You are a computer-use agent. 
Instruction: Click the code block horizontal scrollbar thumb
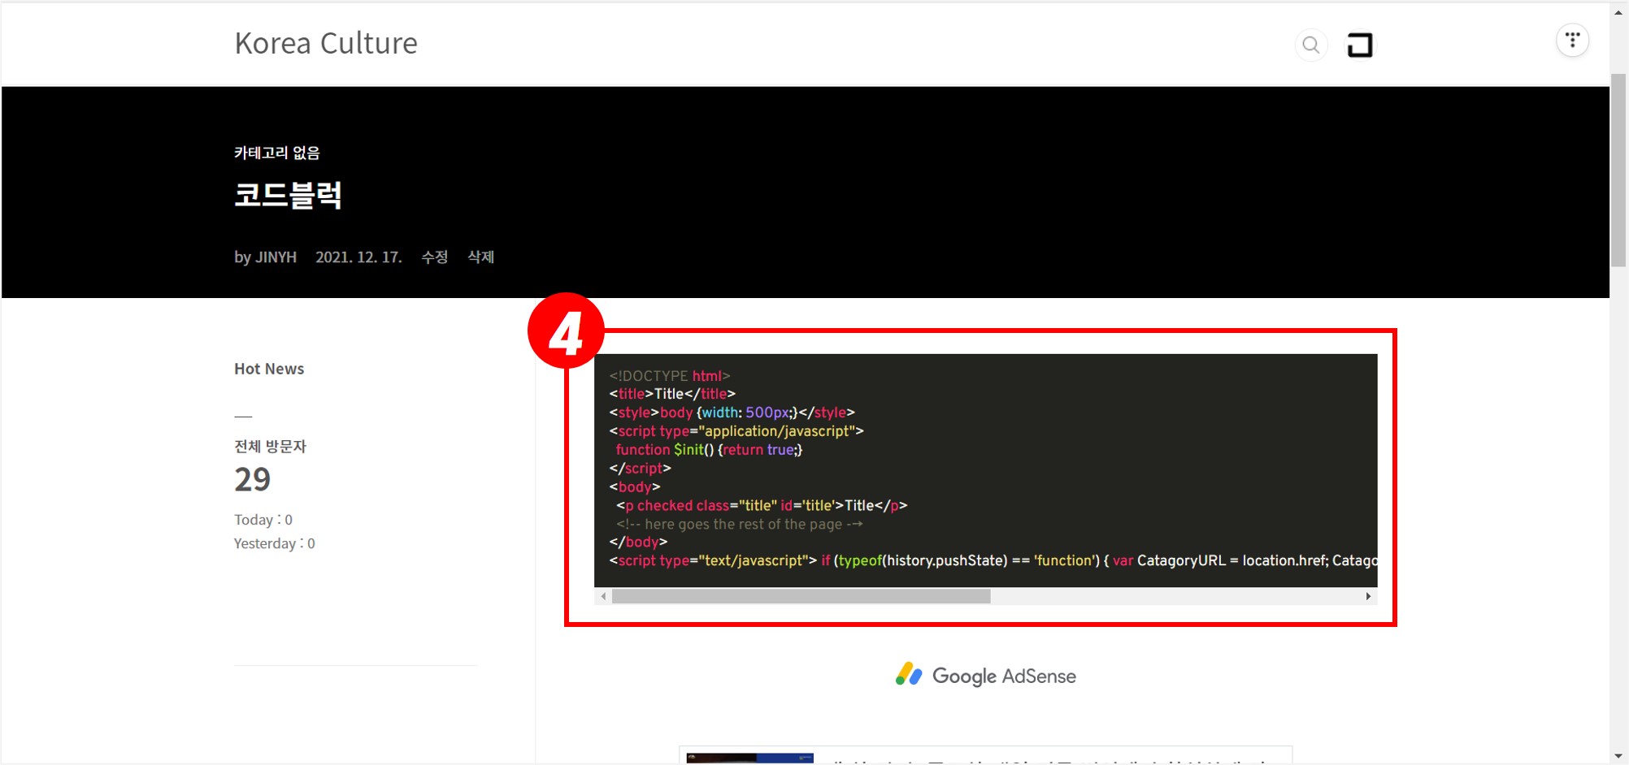click(x=801, y=596)
